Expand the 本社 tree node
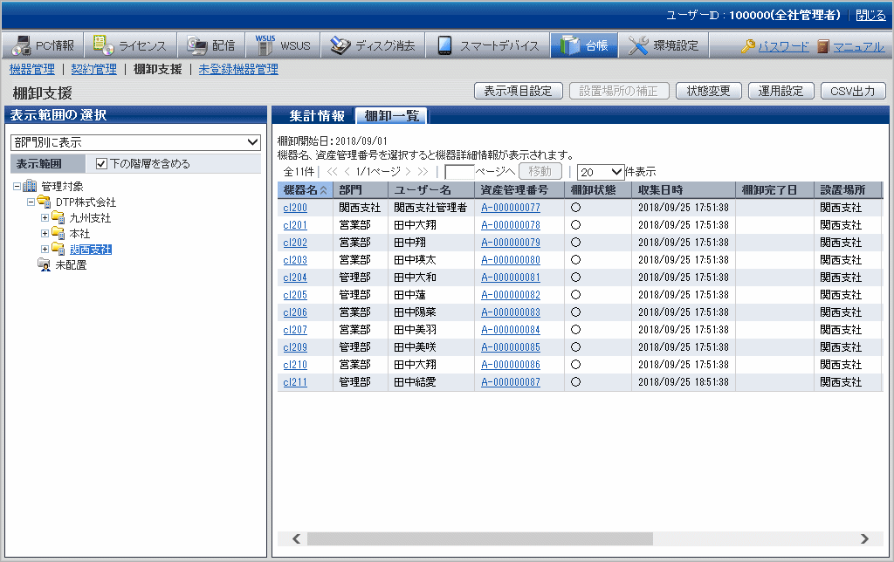894x562 pixels. [x=45, y=234]
